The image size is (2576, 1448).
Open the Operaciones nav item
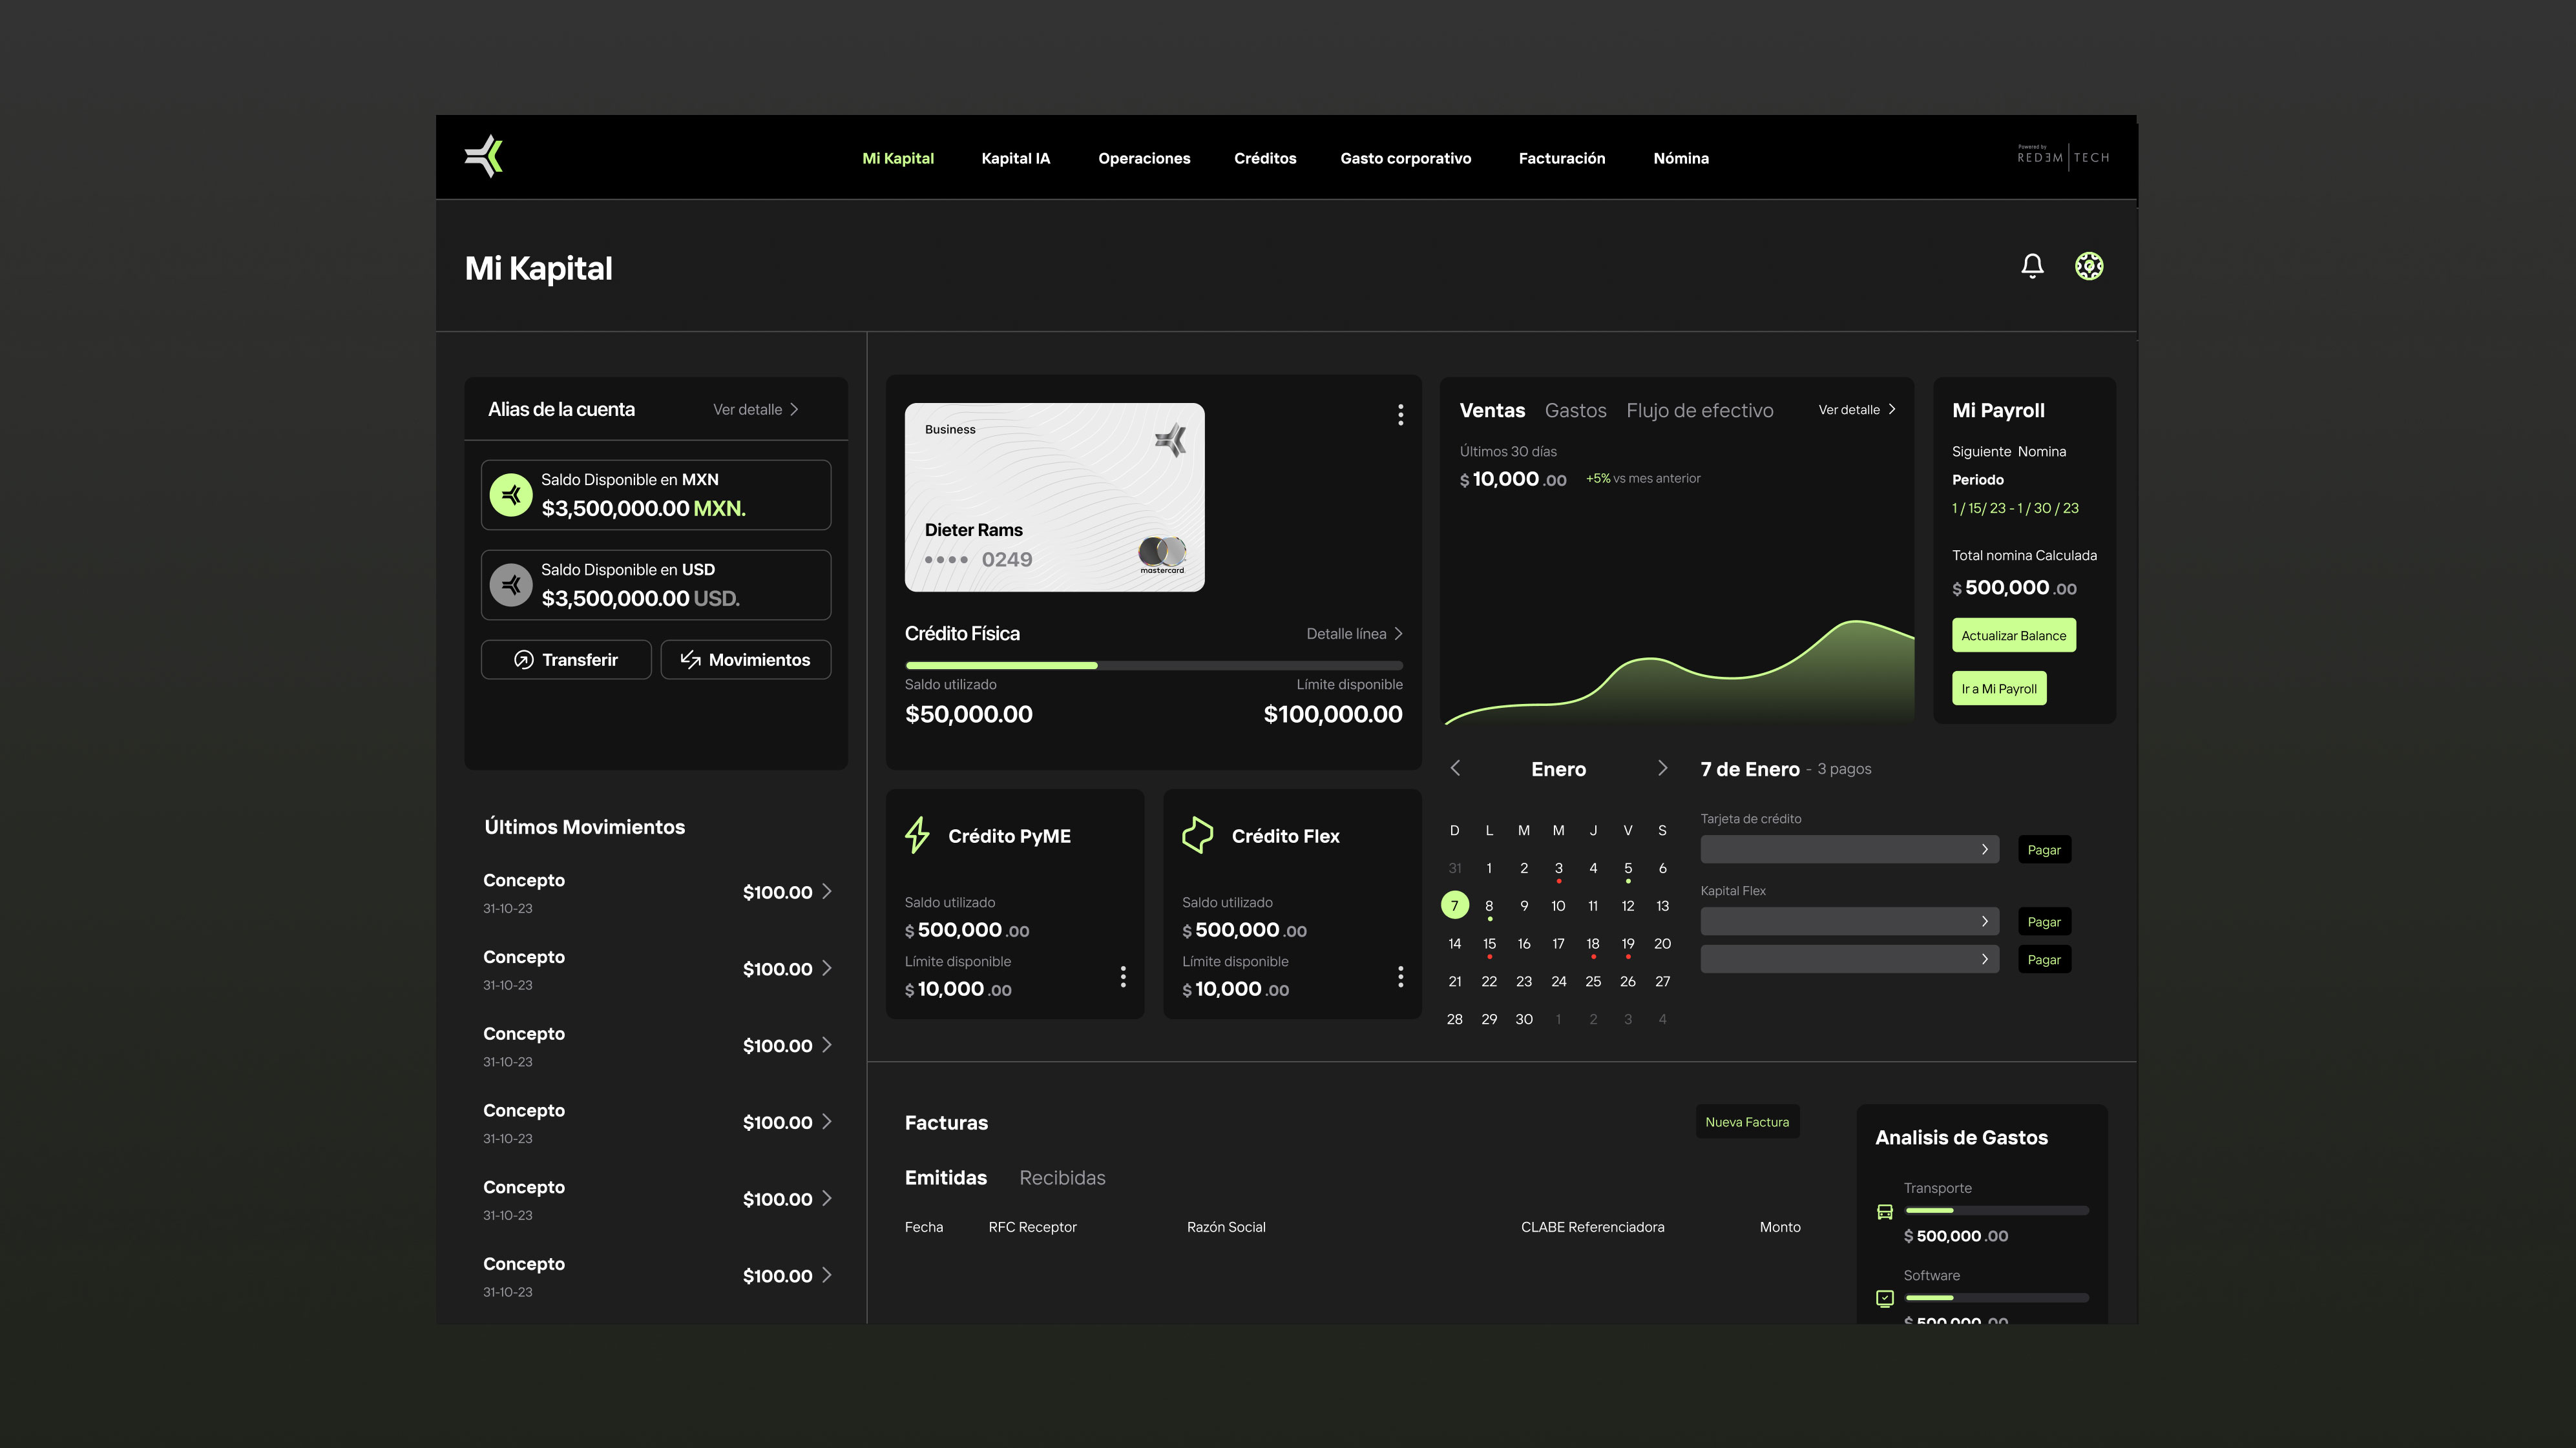pyautogui.click(x=1144, y=158)
